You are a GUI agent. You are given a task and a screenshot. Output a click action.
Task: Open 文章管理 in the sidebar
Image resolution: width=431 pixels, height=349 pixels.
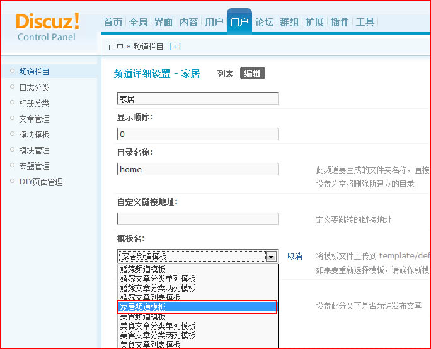pyautogui.click(x=35, y=119)
